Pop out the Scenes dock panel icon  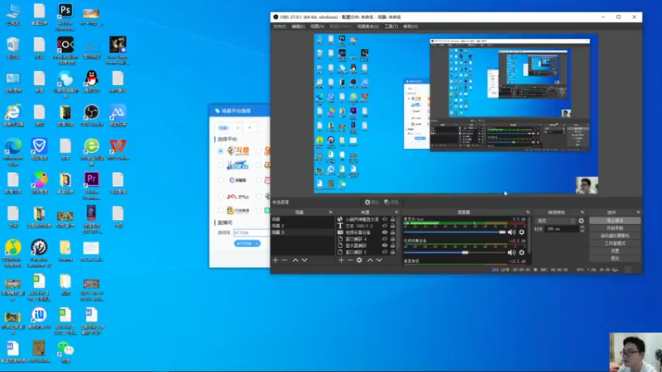pyautogui.click(x=330, y=212)
